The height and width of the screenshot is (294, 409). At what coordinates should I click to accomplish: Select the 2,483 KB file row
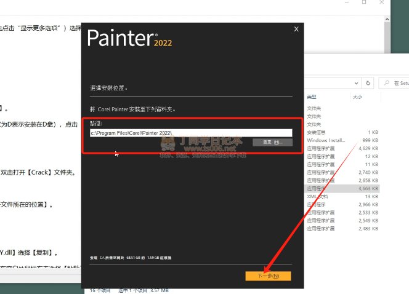pyautogui.click(x=342, y=229)
